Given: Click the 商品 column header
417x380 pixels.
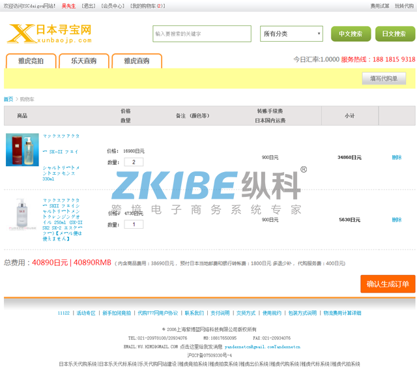Looking at the screenshot, I should coord(22,116).
